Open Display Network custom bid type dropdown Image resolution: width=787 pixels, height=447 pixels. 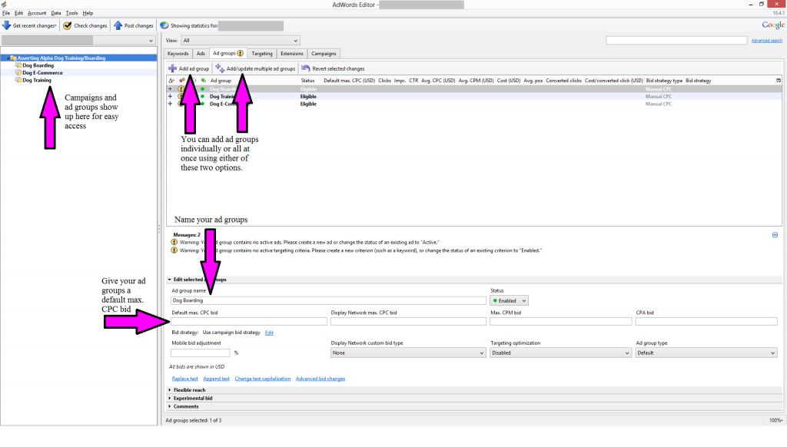(x=408, y=353)
